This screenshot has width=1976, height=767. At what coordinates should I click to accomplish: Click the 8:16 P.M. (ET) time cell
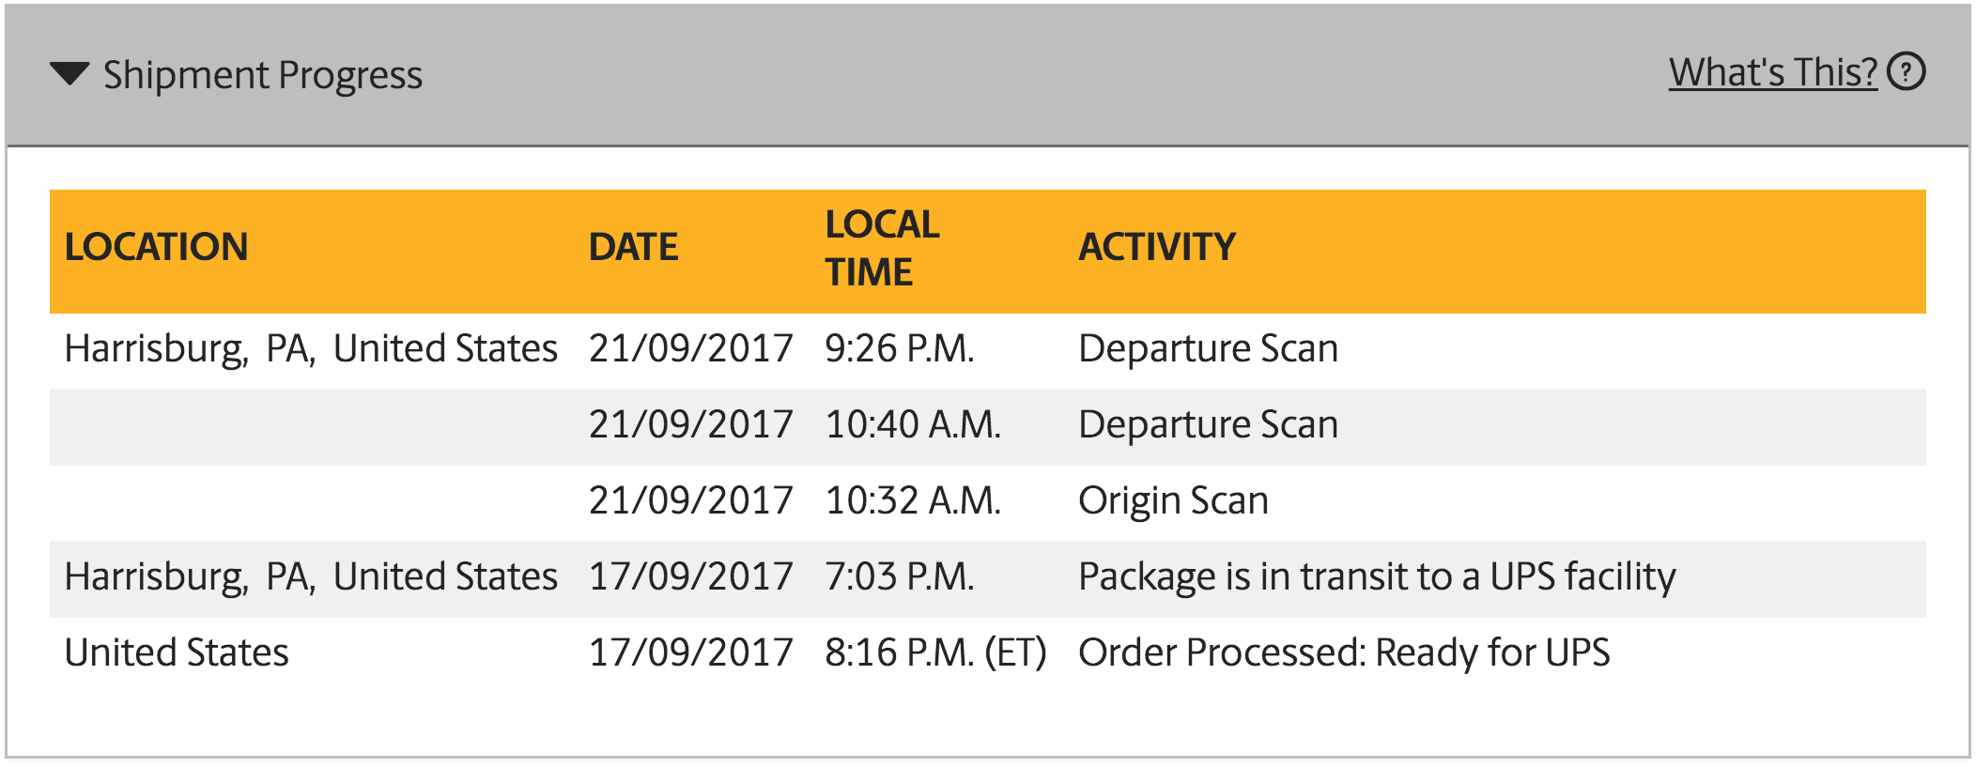tap(935, 652)
